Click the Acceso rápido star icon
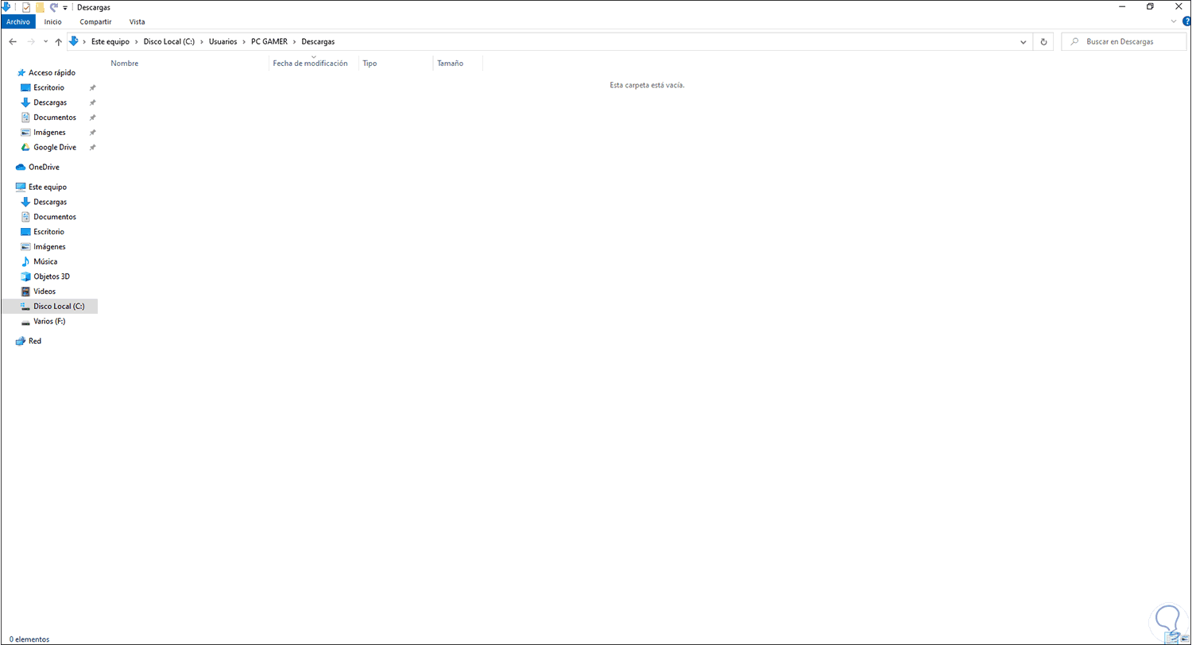 [x=21, y=72]
